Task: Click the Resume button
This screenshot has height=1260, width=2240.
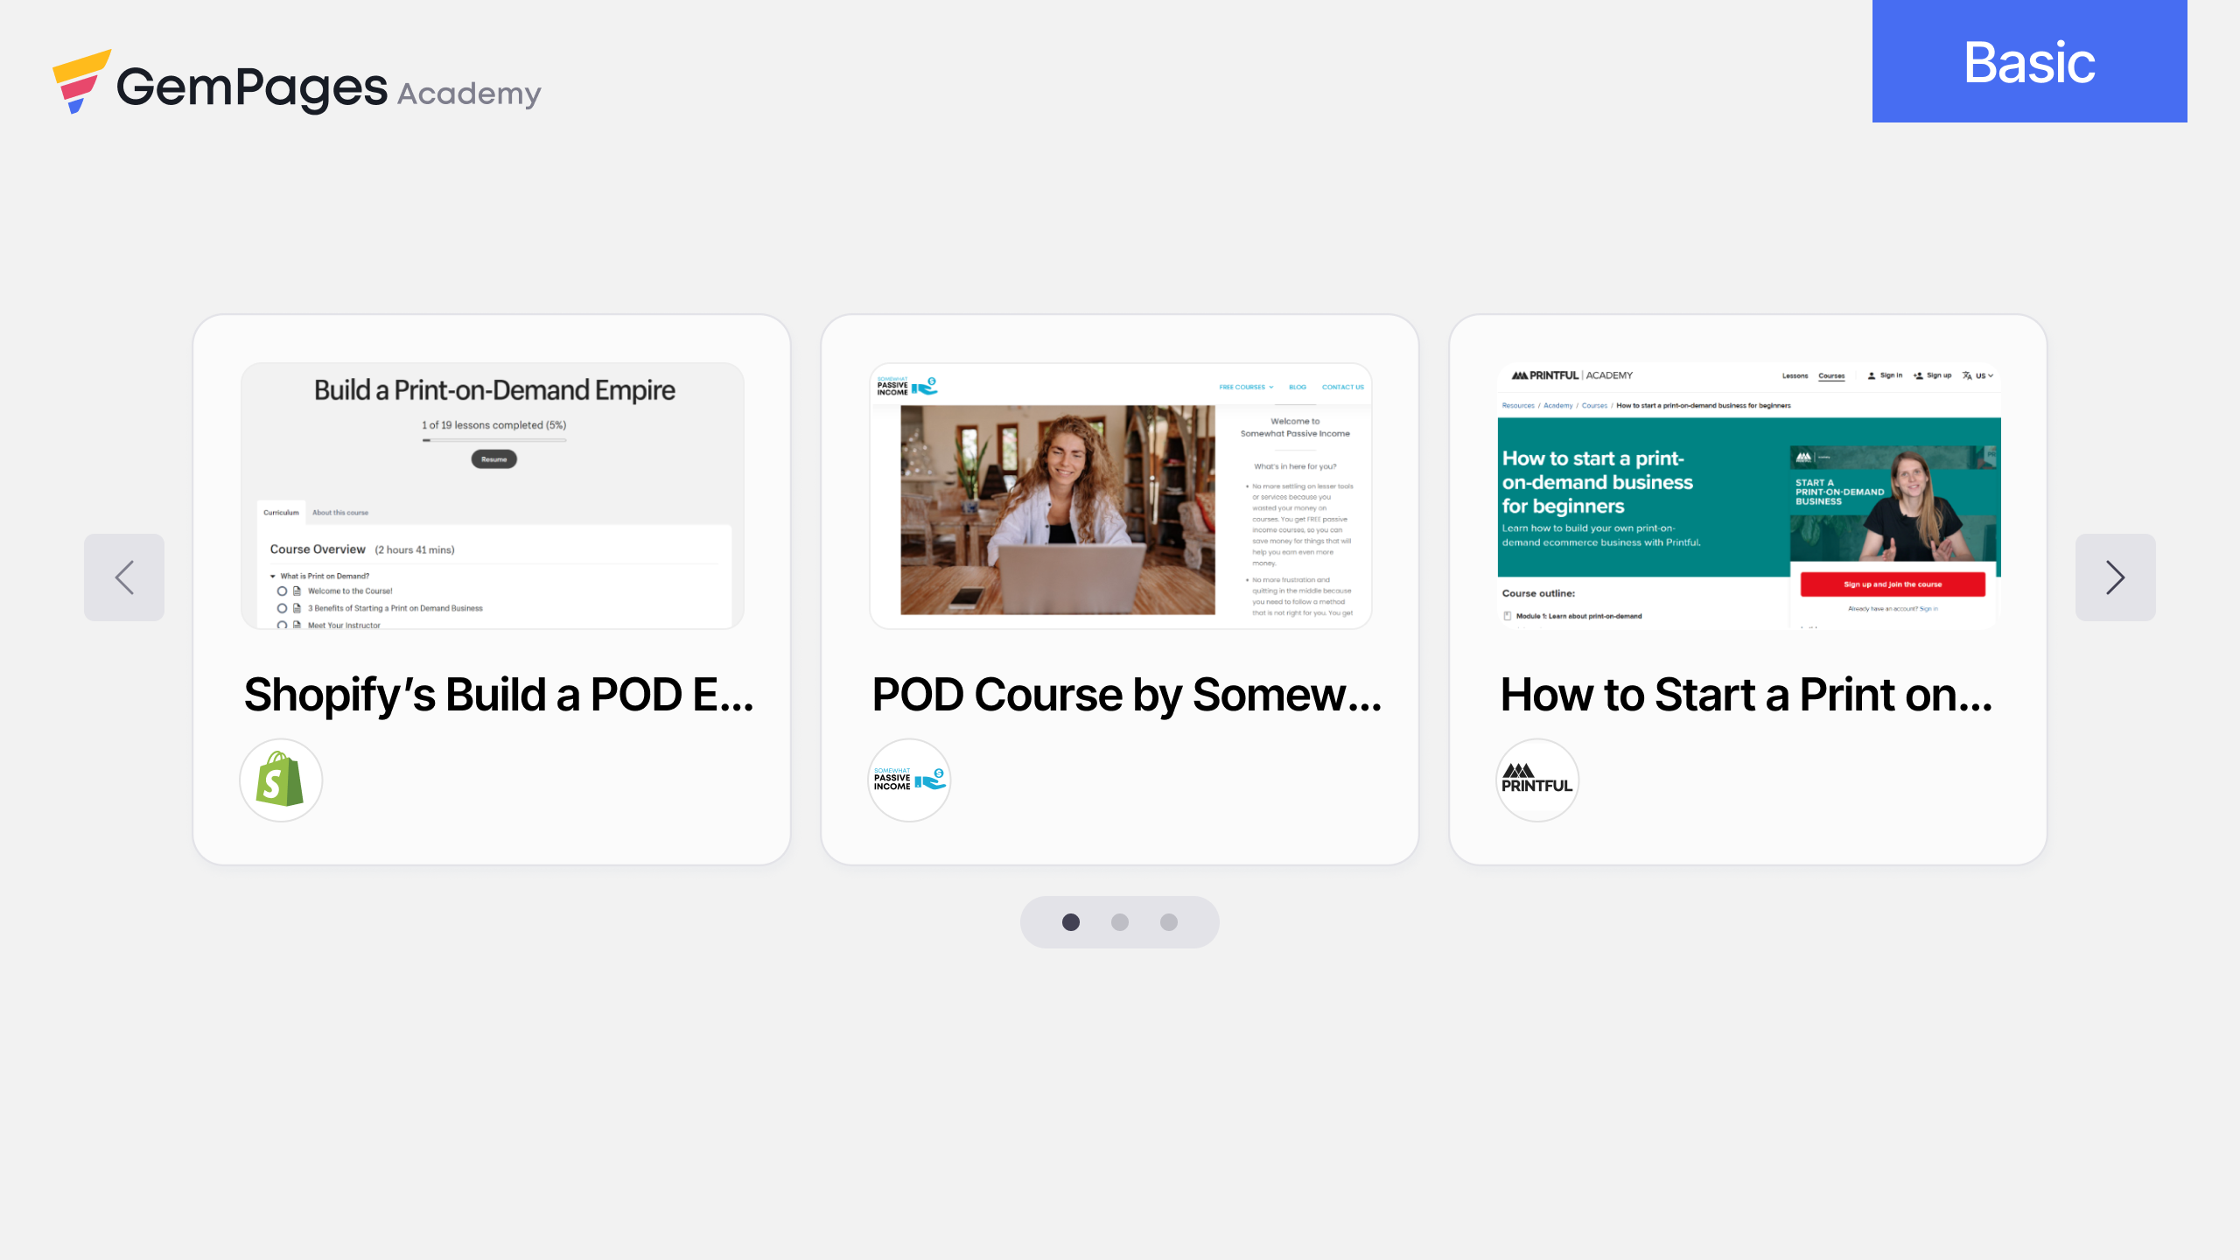Action: pyautogui.click(x=493, y=458)
